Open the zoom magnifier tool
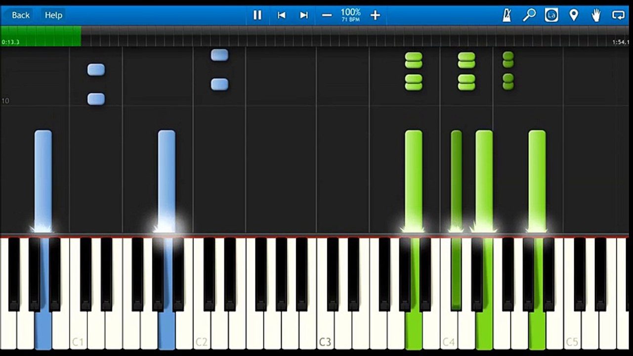The height and width of the screenshot is (356, 633). [529, 15]
